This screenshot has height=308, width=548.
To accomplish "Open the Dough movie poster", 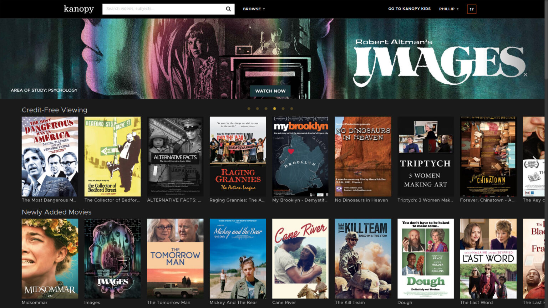I will (426, 258).
